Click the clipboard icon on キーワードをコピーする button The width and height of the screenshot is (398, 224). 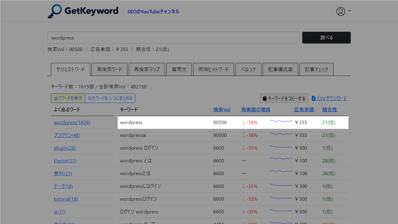click(265, 98)
